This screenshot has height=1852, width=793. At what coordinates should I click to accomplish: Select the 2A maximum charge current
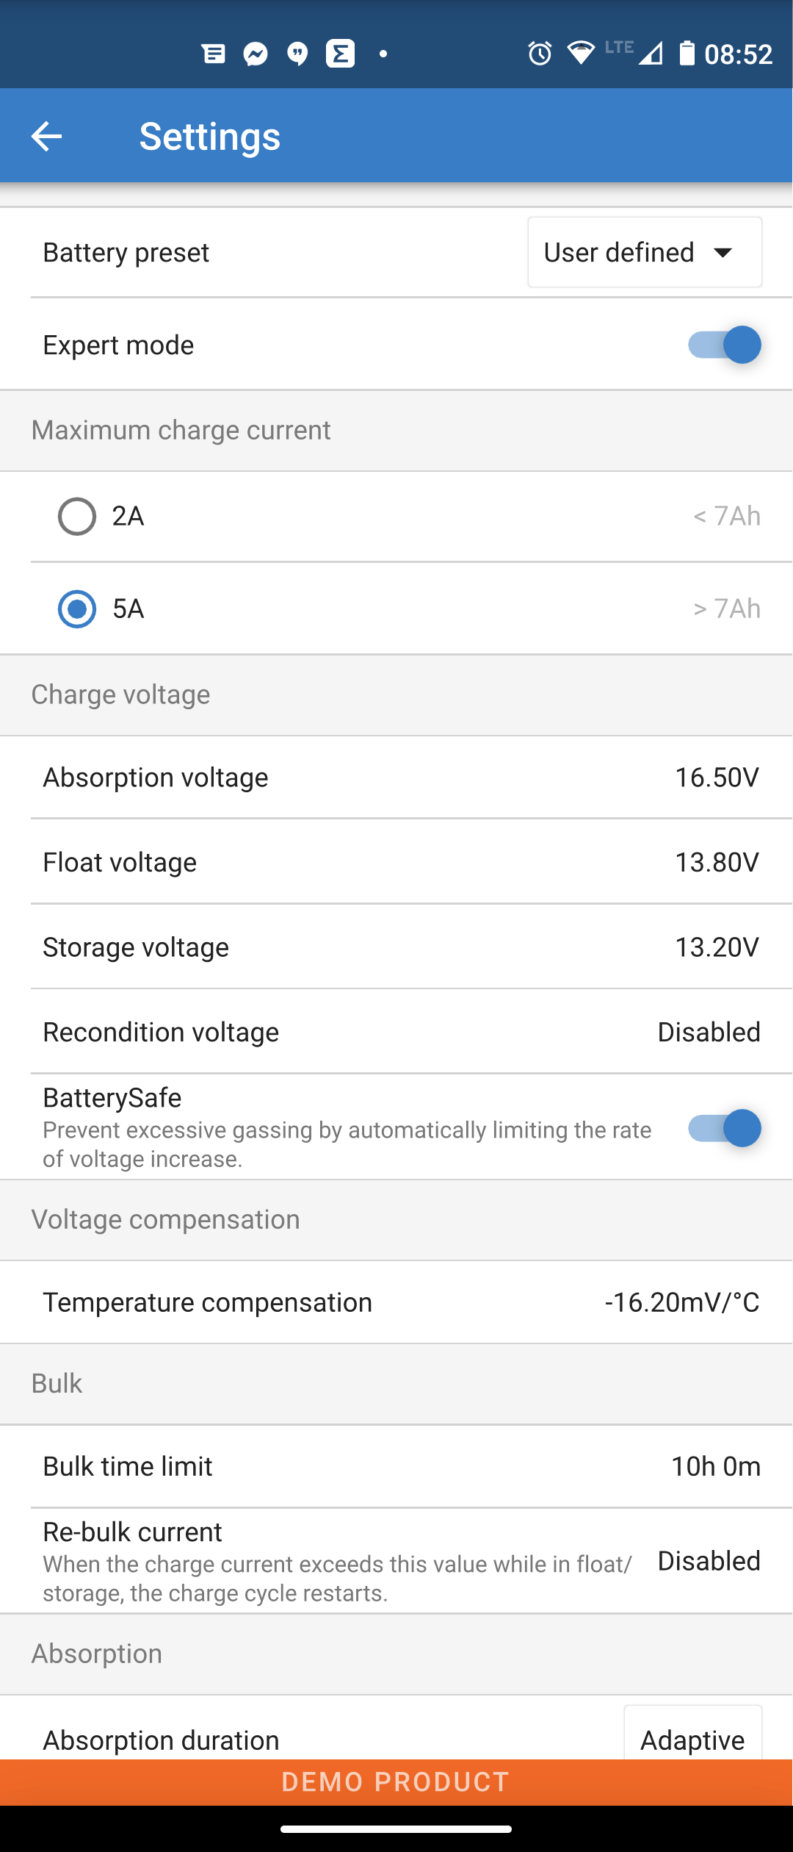coord(77,517)
